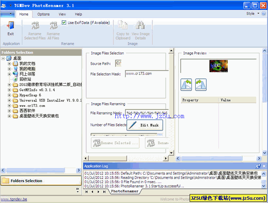Close the Application Log panel
The image size is (268, 203).
pyautogui.click(x=264, y=166)
